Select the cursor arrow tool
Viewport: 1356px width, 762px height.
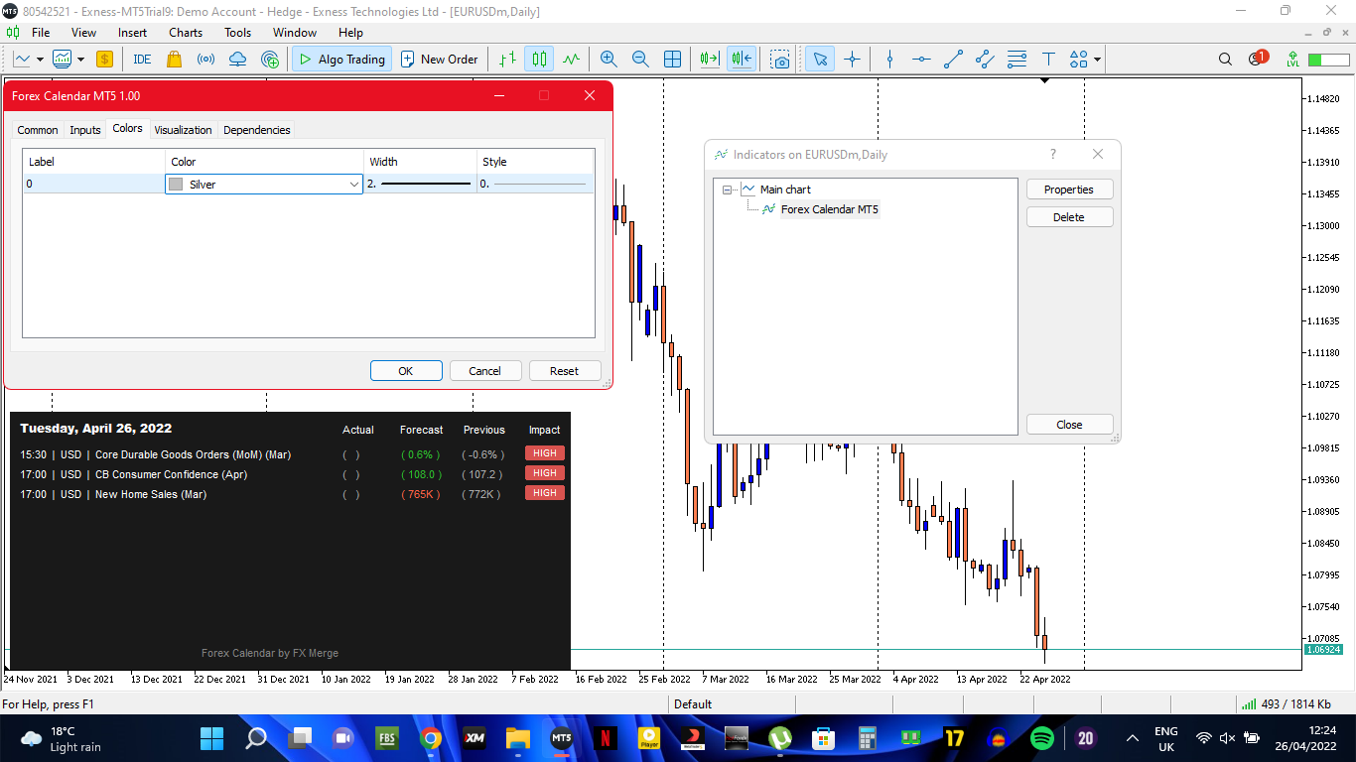[820, 59]
